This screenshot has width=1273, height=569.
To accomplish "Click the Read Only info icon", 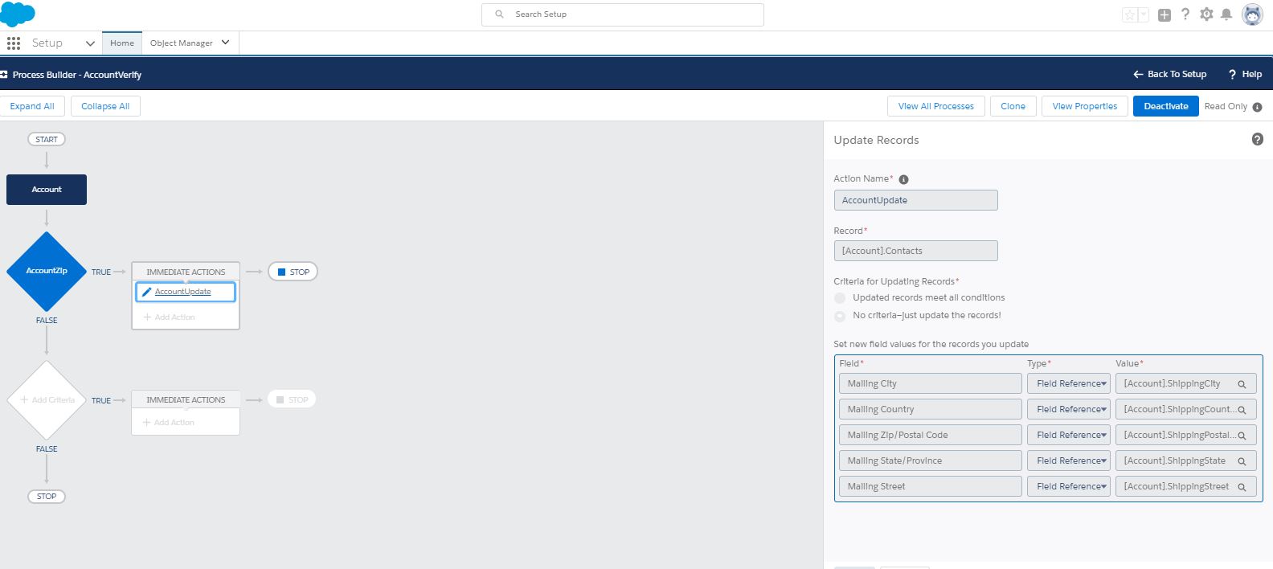I will tap(1257, 107).
